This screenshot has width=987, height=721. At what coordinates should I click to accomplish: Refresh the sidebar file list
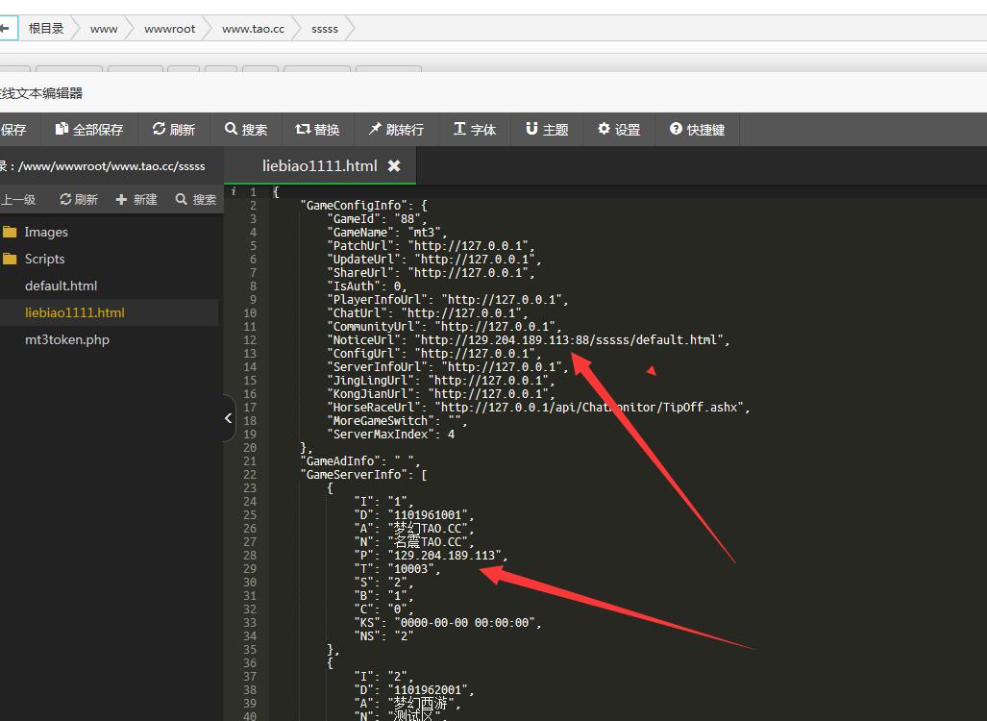coord(79,199)
